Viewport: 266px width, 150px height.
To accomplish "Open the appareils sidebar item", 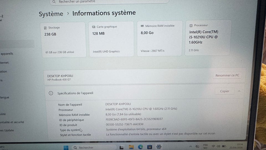I will click(7, 54).
